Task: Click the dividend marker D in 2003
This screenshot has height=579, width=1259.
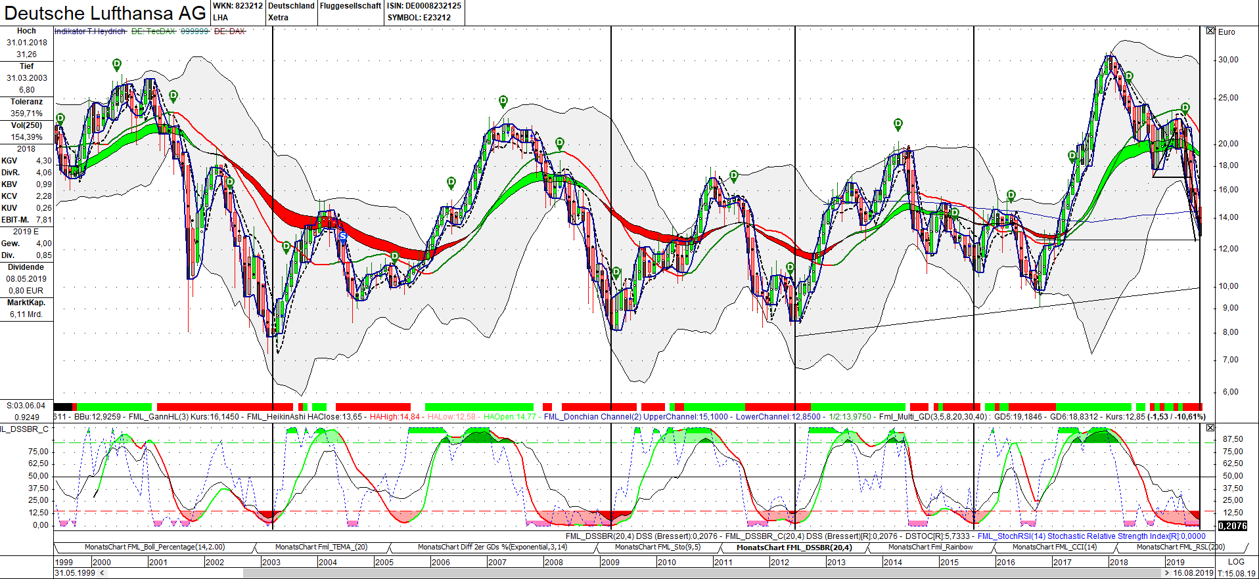Action: pos(286,247)
